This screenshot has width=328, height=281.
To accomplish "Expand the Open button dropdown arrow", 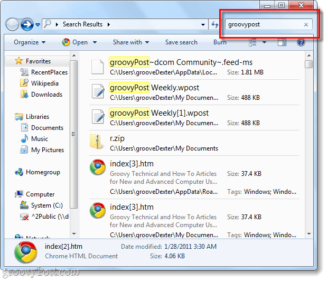I will point(95,42).
